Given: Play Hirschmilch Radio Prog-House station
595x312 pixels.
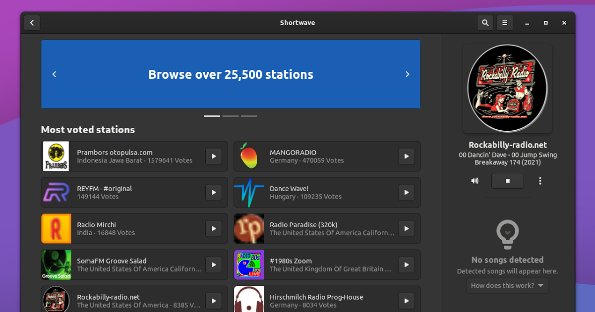Looking at the screenshot, I should 407,301.
